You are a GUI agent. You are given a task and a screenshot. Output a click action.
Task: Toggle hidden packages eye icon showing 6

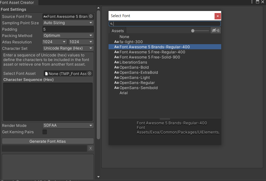point(216,31)
